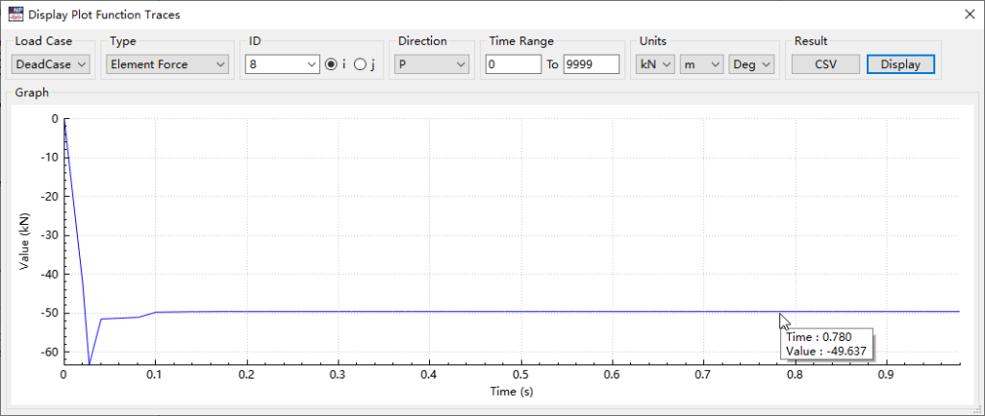Click the Time Range end field 9999
Screen dimensions: 985x416
pyautogui.click(x=591, y=64)
